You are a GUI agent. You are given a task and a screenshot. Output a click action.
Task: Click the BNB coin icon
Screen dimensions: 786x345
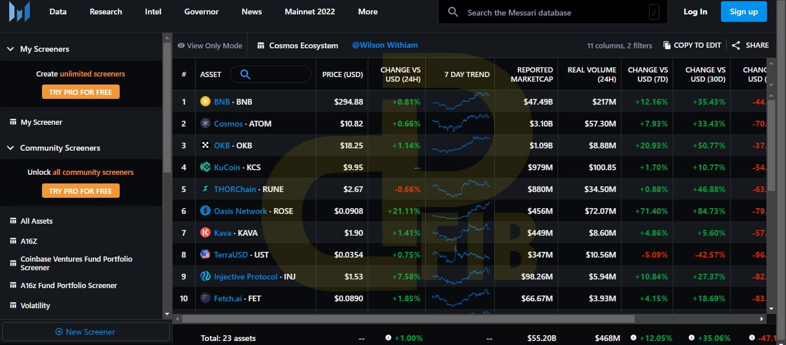point(205,102)
